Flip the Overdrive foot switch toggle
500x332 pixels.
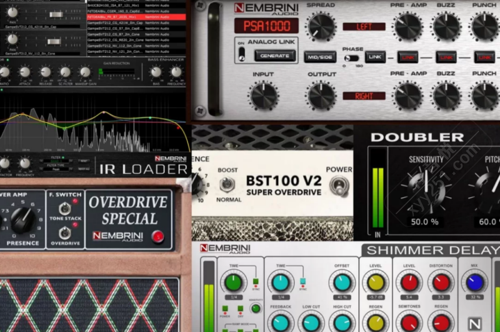[65, 233]
